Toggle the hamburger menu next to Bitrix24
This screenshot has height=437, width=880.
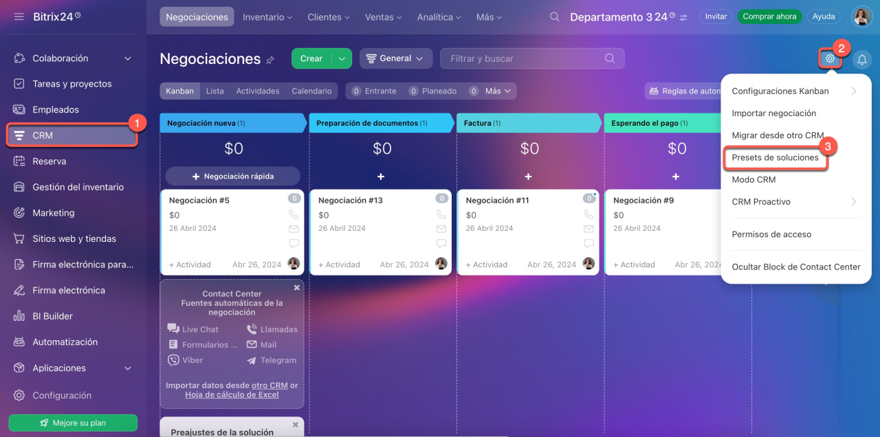(19, 16)
